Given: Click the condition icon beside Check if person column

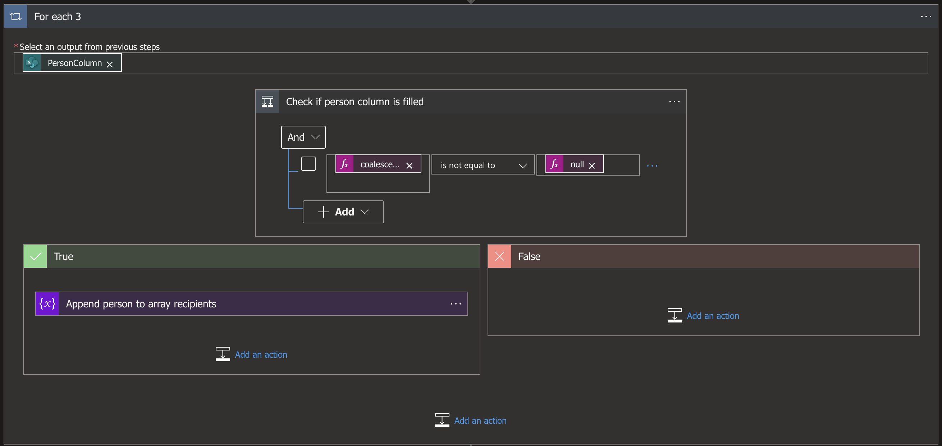Looking at the screenshot, I should (267, 102).
